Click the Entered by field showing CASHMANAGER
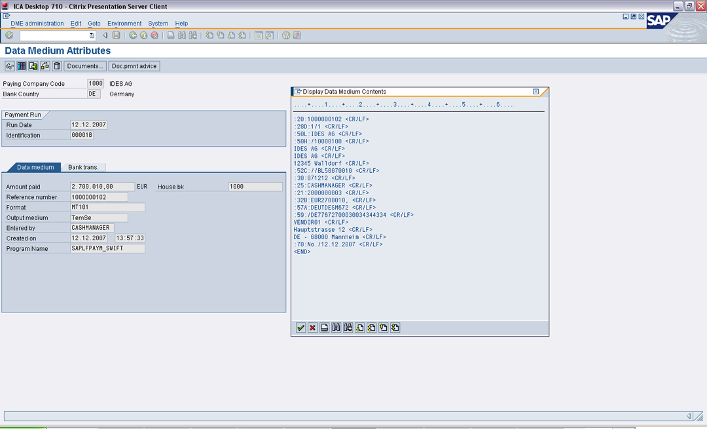 point(92,228)
